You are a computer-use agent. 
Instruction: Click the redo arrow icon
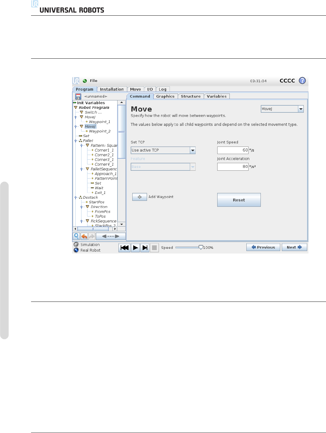point(92,236)
